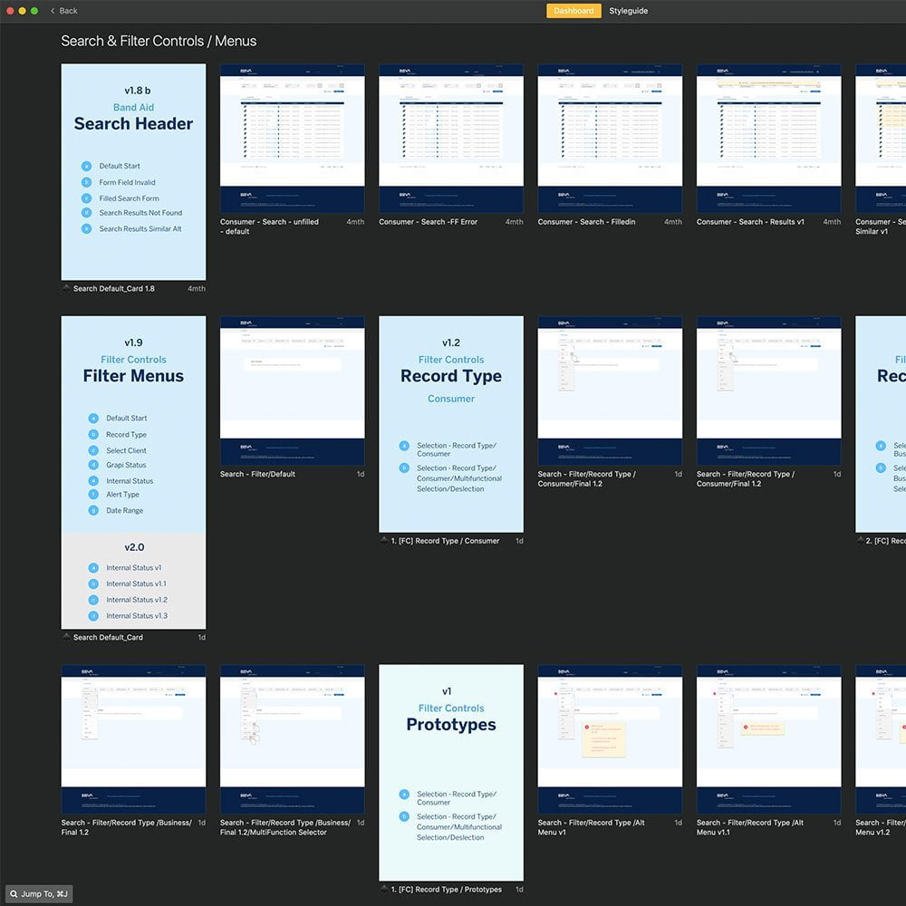Image resolution: width=906 pixels, height=906 pixels.
Task: Switch to the Styleguide tab
Action: pos(628,11)
